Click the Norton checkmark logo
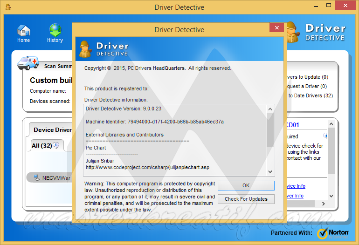Screen dimensions: 359x245 tap(322, 233)
